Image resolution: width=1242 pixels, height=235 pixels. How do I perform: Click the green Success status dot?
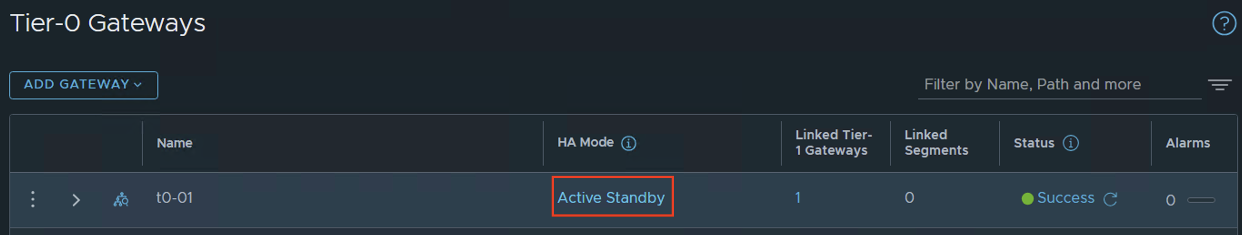pos(1027,198)
